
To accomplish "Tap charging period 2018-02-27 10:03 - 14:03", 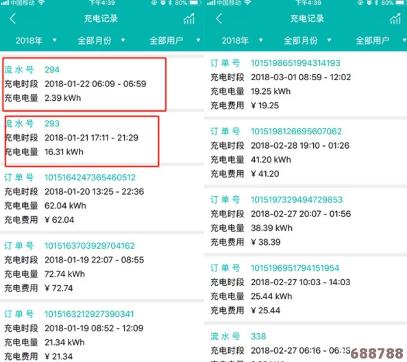I will coord(301,282).
